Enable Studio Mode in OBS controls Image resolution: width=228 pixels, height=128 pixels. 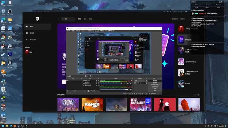coord(155,87)
